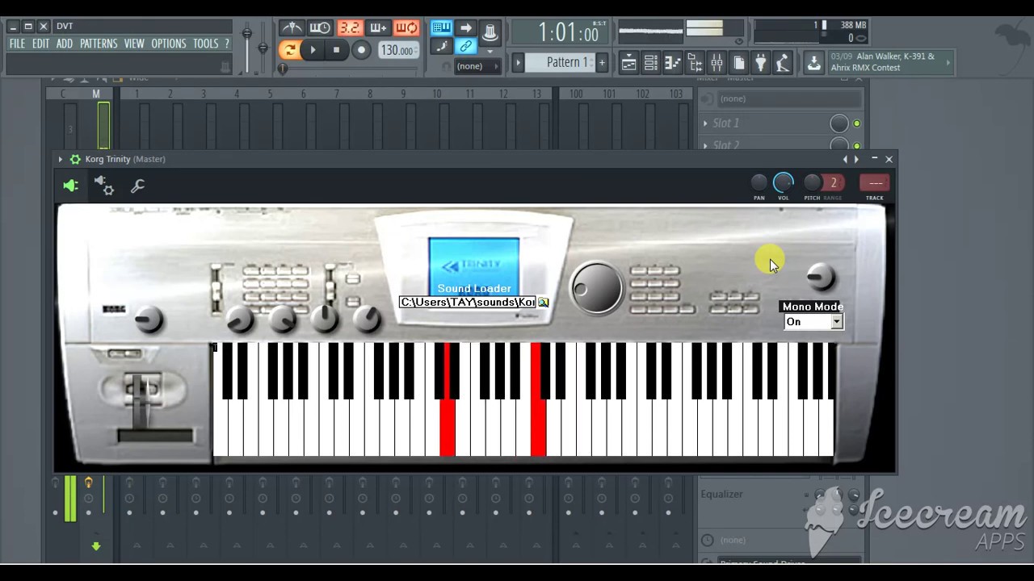1034x581 pixels.
Task: Open the FILE menu
Action: coord(17,44)
